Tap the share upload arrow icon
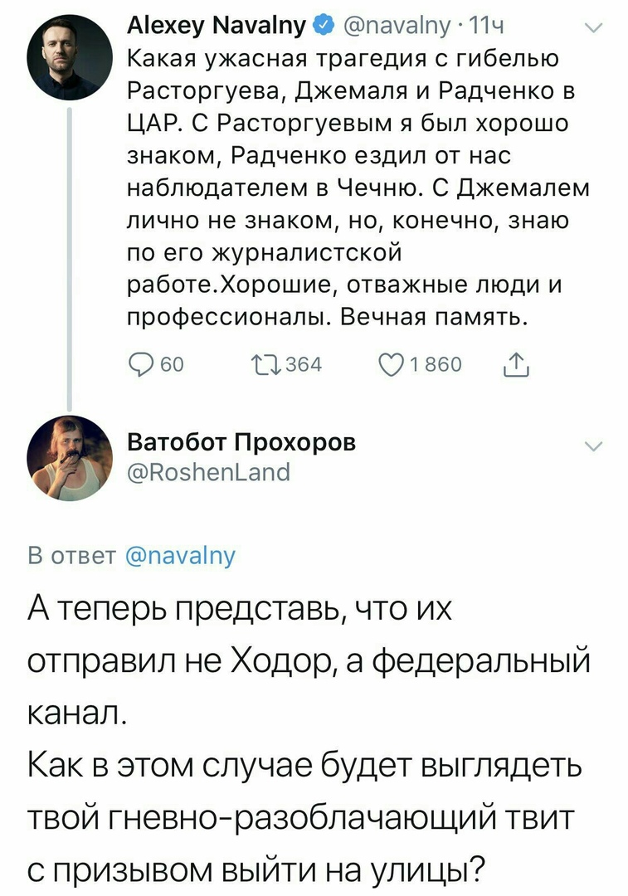 [x=515, y=365]
